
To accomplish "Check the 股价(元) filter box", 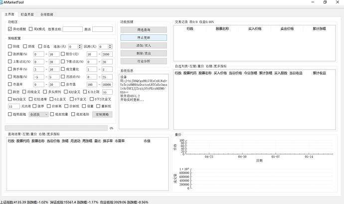I will click(63, 54).
